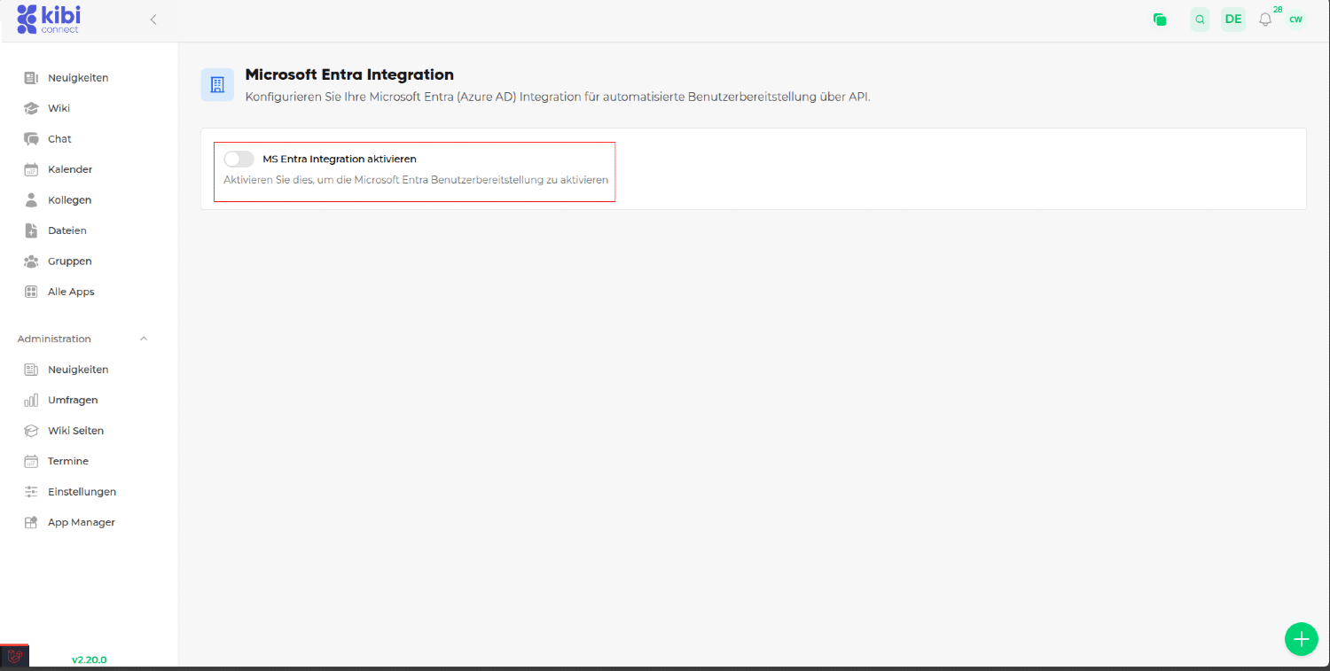The width and height of the screenshot is (1330, 671).
Task: Open the Chat speech bubbles icon
Action: (x=31, y=139)
